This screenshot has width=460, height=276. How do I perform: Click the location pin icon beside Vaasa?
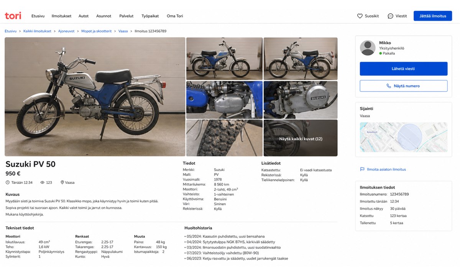62,182
